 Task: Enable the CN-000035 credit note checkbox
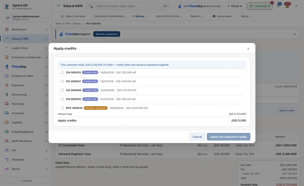point(62,99)
